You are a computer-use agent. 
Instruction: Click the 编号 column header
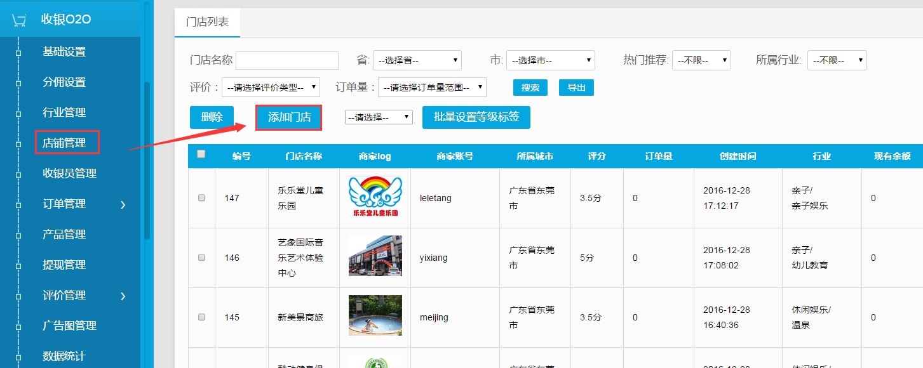pos(241,157)
